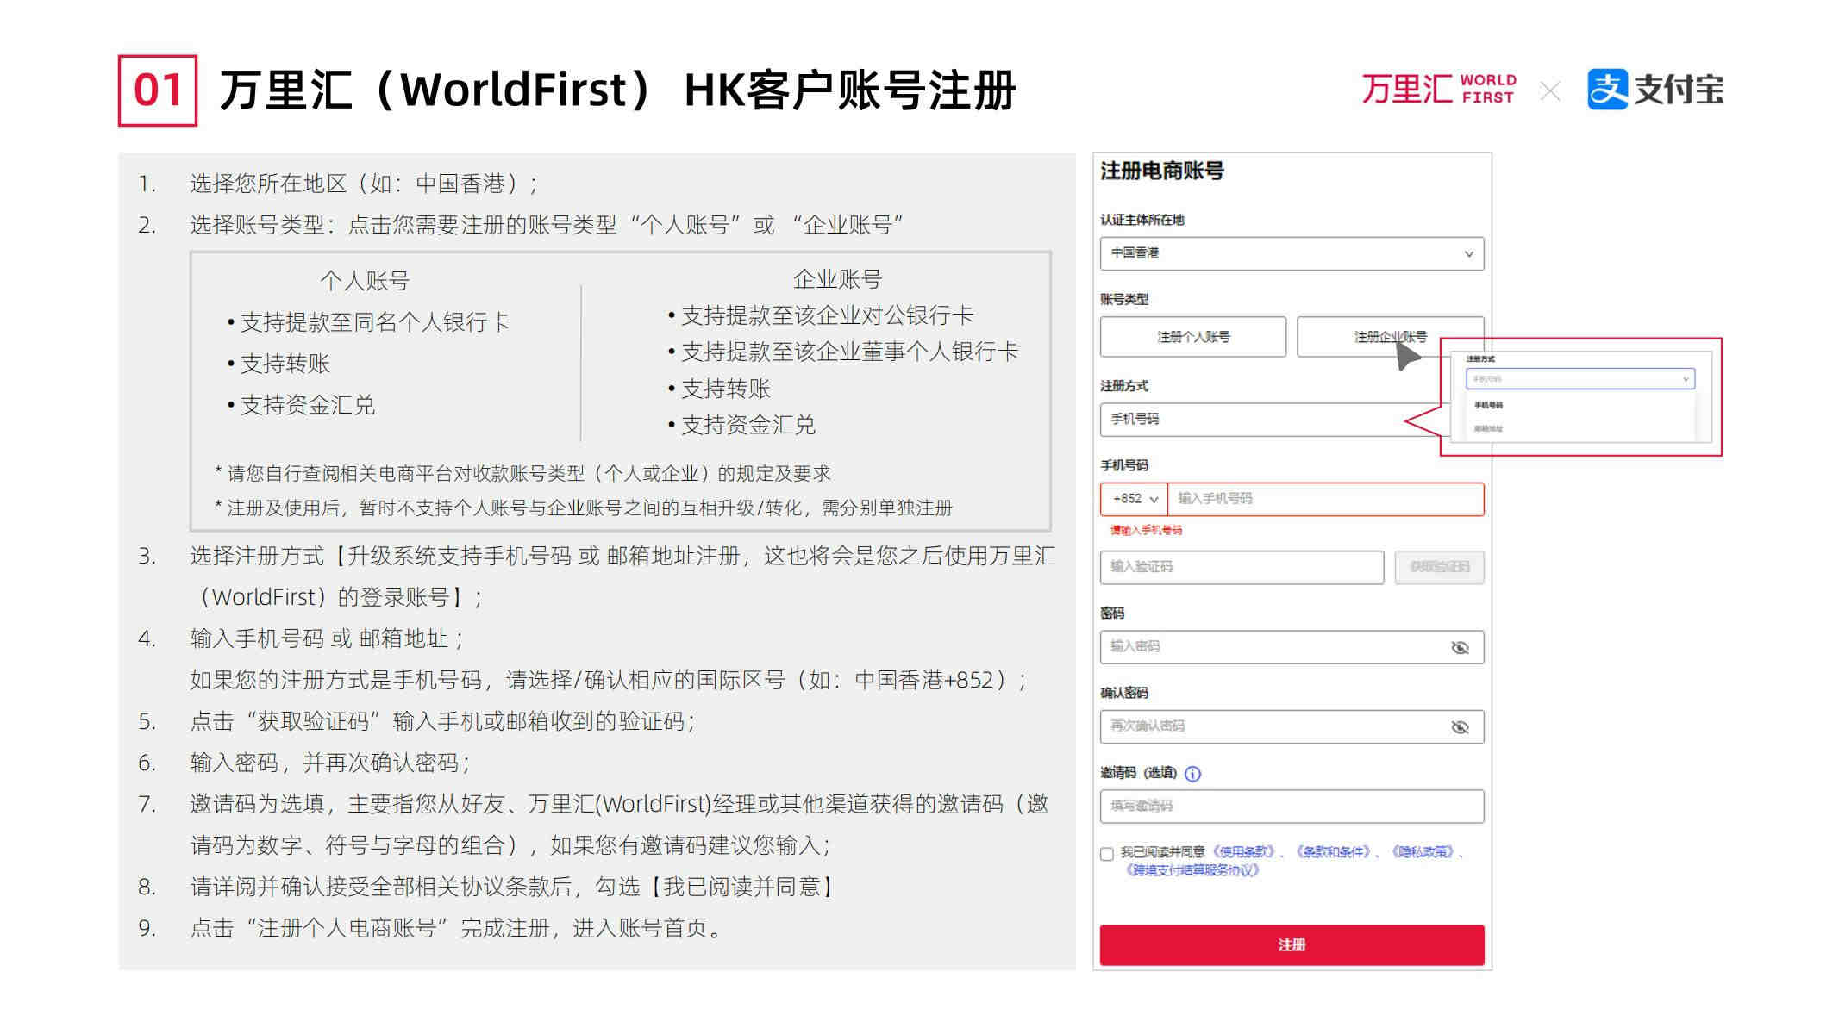
Task: Click the 企业账号 column heading
Action: click(x=837, y=279)
